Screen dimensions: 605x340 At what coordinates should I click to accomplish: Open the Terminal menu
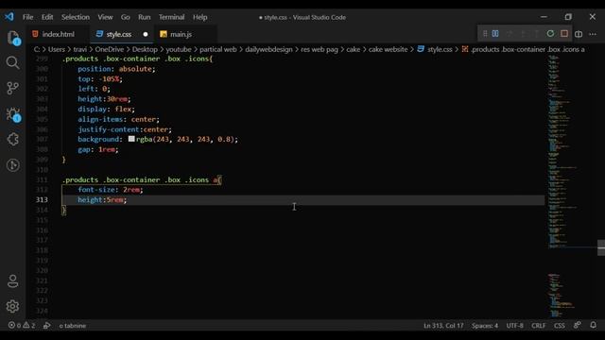coord(171,17)
